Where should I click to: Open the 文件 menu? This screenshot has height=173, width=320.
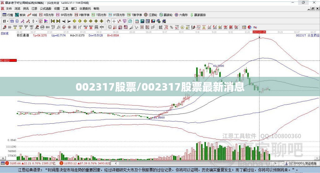[x=9, y=8]
